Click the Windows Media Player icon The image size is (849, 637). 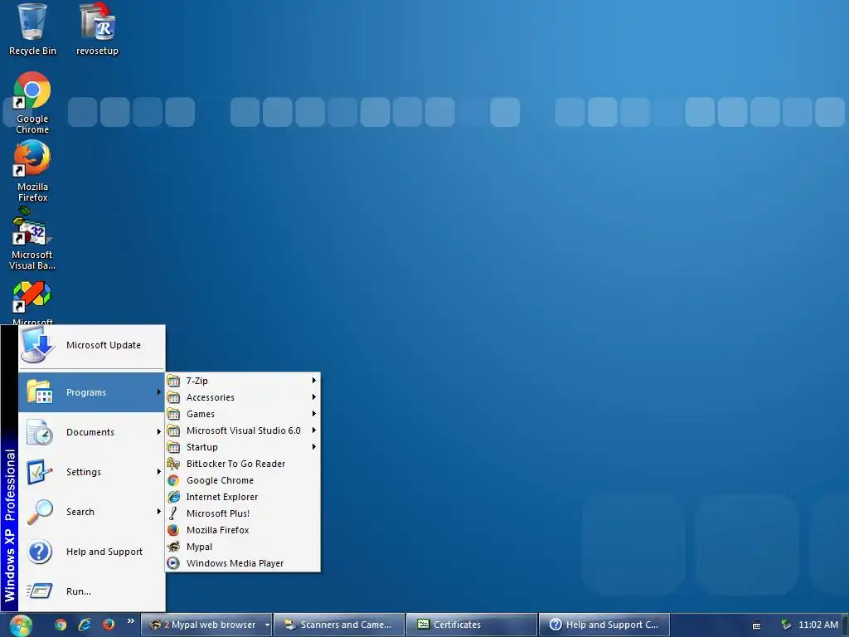tap(173, 563)
